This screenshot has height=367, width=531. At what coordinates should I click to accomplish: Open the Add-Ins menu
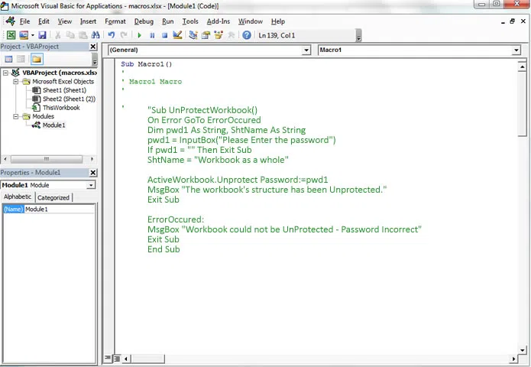click(218, 21)
